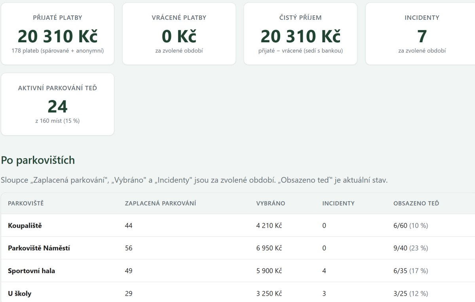Click 'za zvolené období' under VRÁCENÉ PLATBY
Viewport: 475px width, 302px height.
tap(179, 51)
